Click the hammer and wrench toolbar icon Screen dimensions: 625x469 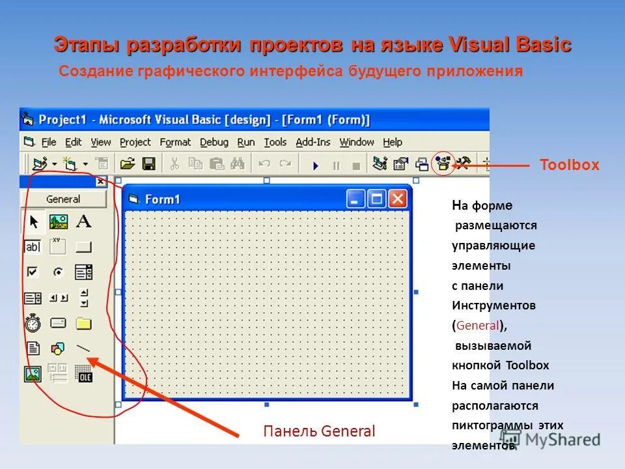click(463, 163)
